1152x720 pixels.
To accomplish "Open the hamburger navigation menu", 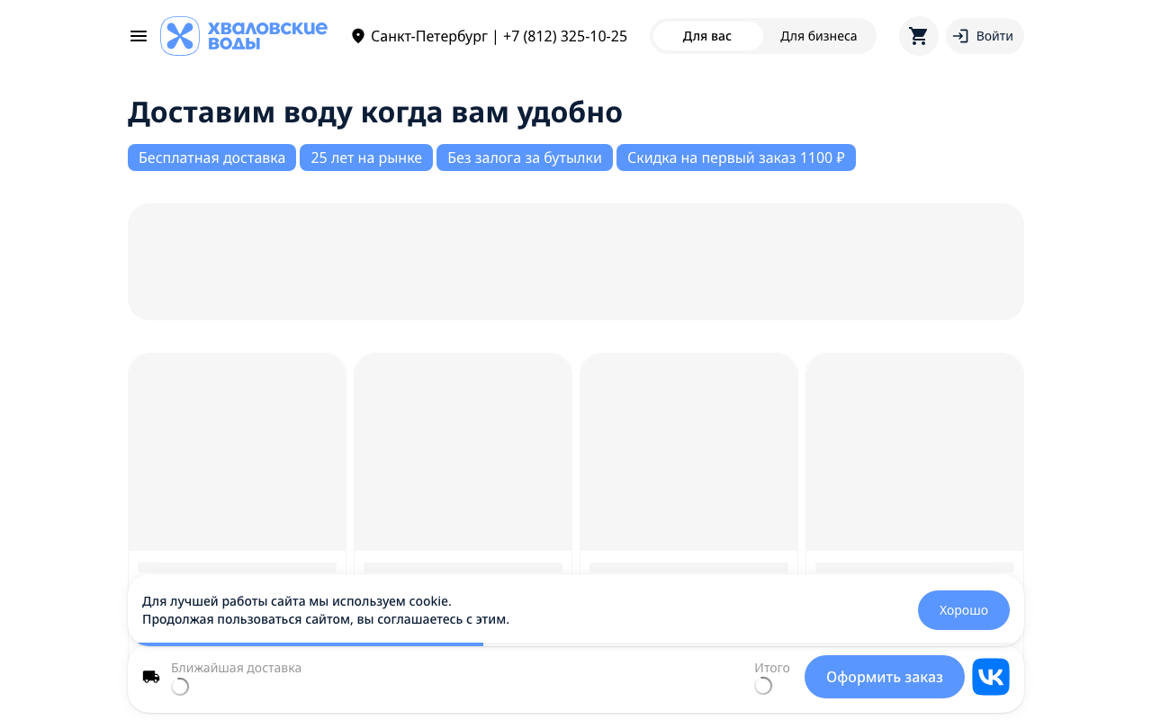I will pos(138,36).
